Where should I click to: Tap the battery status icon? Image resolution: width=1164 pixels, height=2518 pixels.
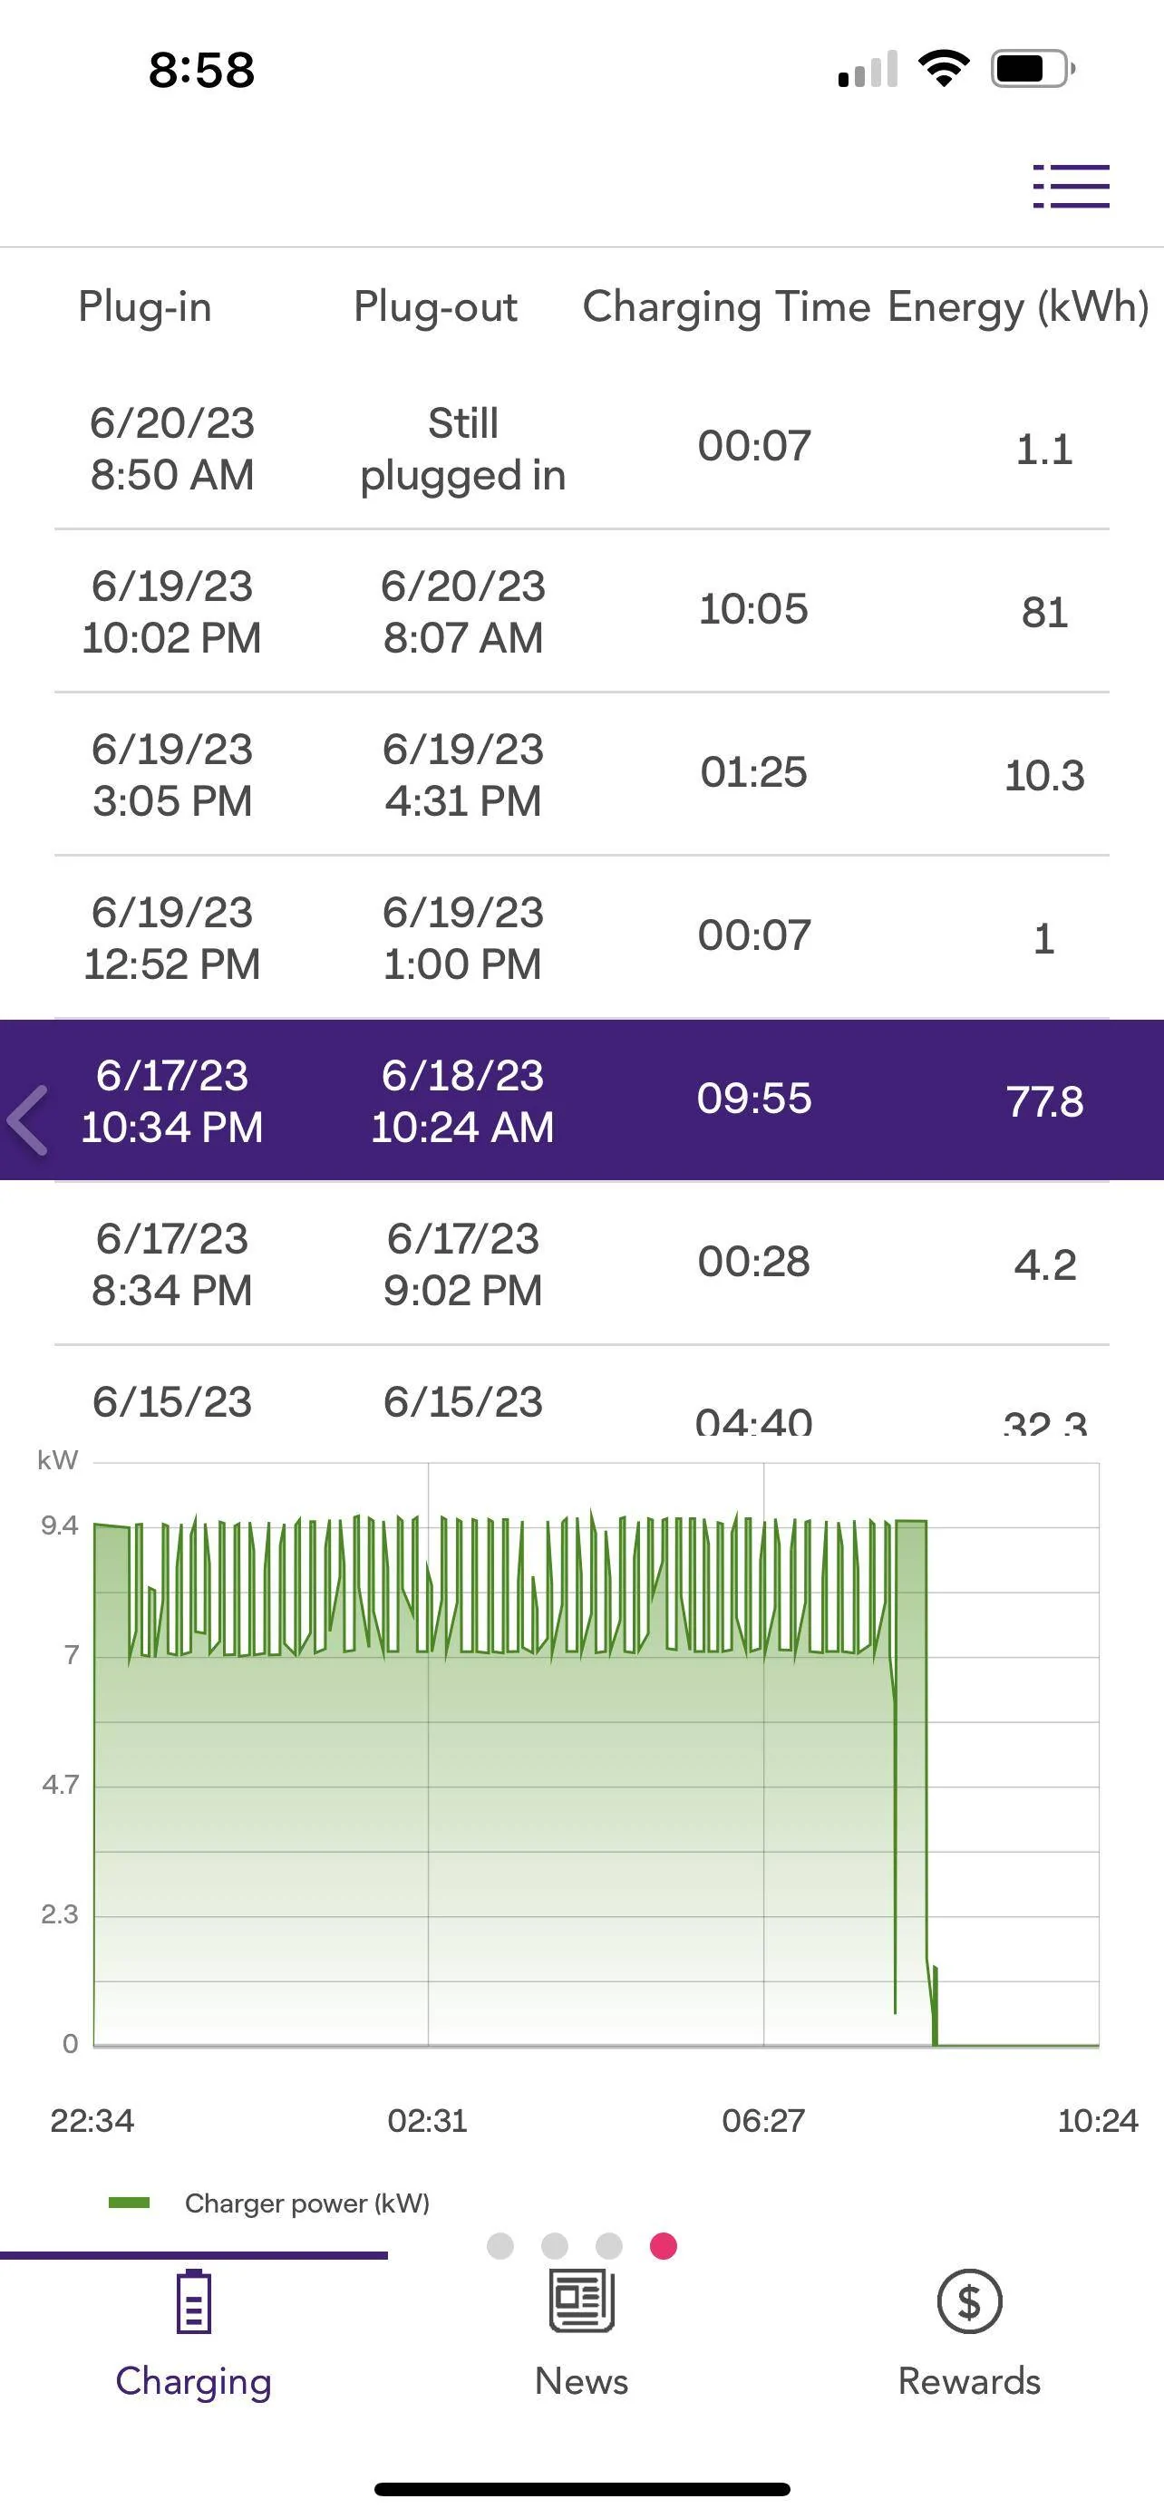coord(1033,68)
